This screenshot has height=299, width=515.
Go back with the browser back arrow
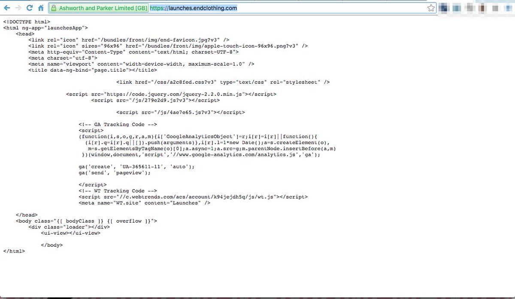7,8
